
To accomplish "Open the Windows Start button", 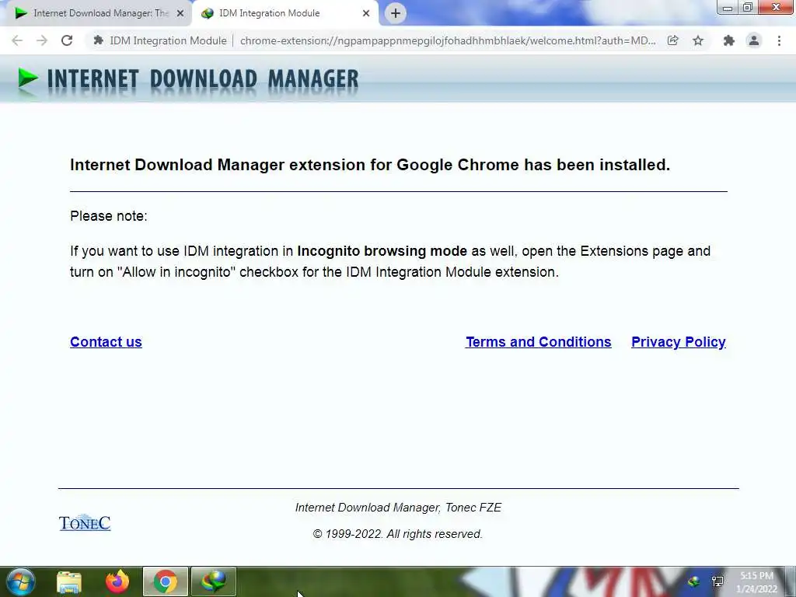I will 20,581.
